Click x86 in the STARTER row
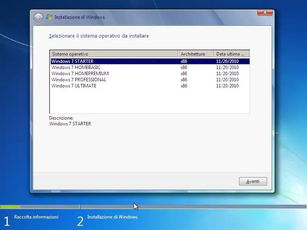This screenshot has height=230, width=307. click(184, 61)
